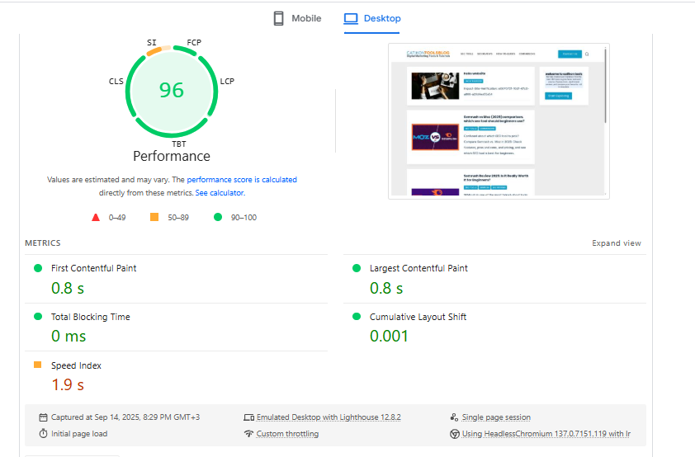Click the red triangle 0–49 legend icon
Image resolution: width=695 pixels, height=457 pixels.
pos(96,218)
